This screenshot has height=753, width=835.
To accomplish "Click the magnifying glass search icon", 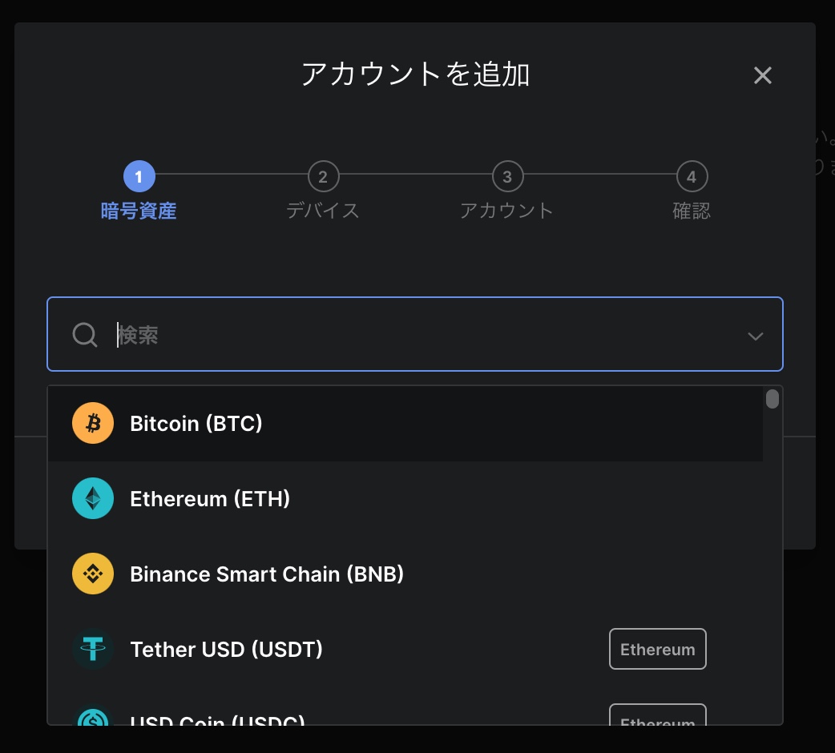I will 85,334.
